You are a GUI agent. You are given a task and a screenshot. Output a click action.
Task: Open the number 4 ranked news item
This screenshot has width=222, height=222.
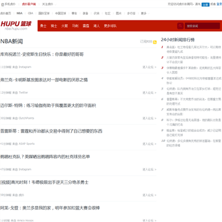194,81
